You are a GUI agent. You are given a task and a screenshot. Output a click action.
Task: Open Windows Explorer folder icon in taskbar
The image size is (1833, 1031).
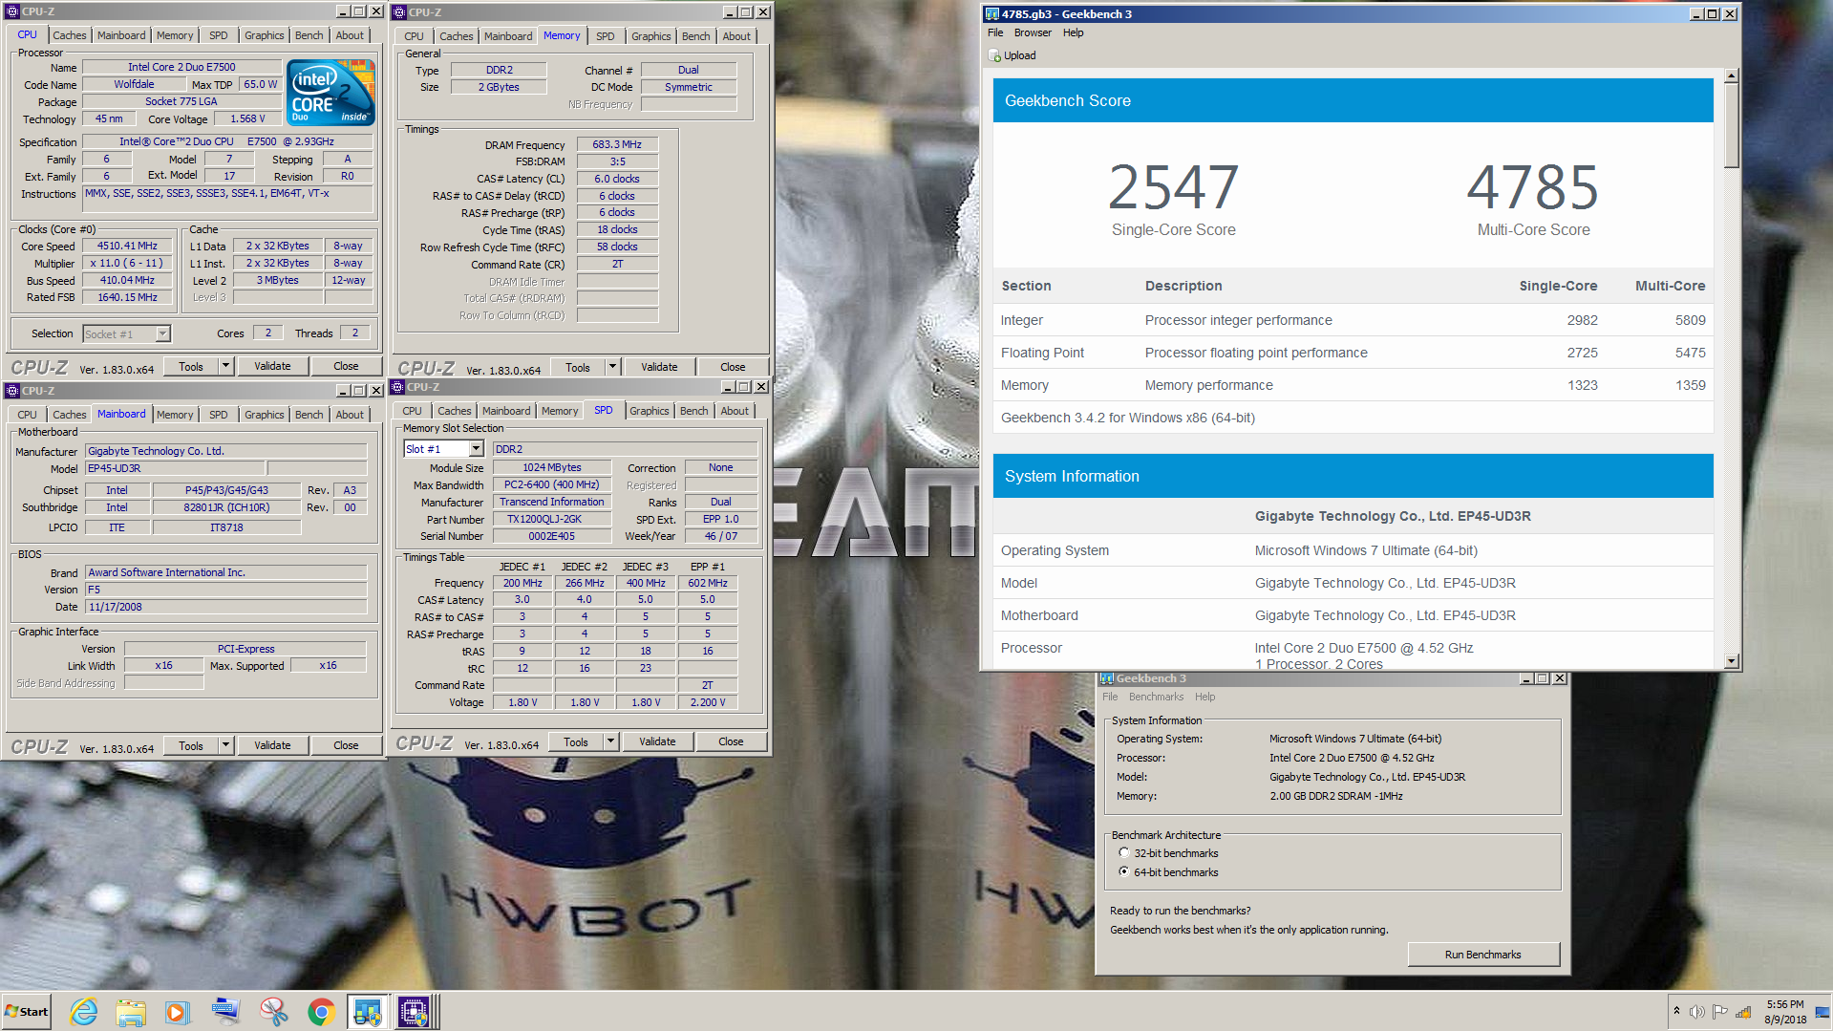[x=131, y=1012]
